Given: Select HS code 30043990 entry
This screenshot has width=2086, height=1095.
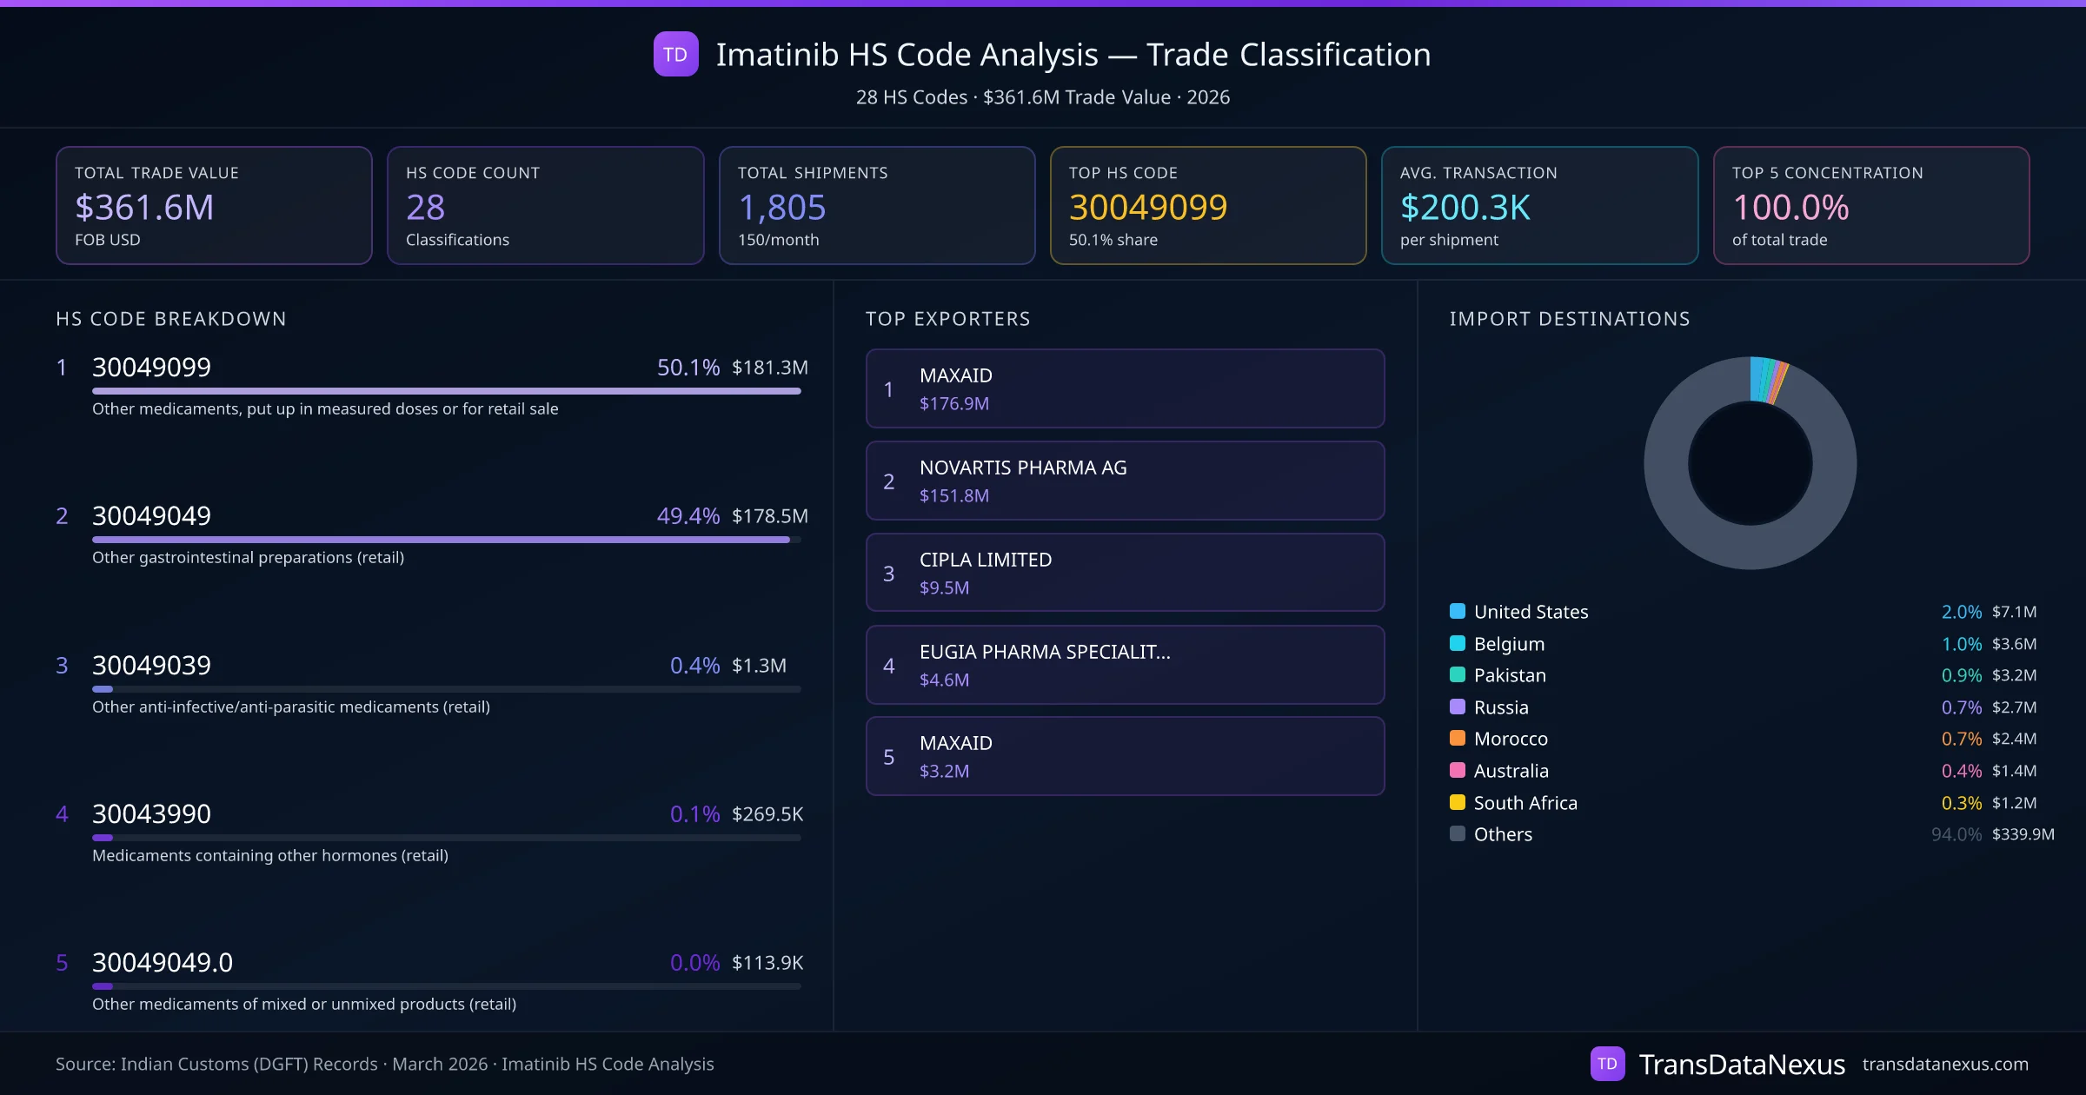Looking at the screenshot, I should click(151, 813).
